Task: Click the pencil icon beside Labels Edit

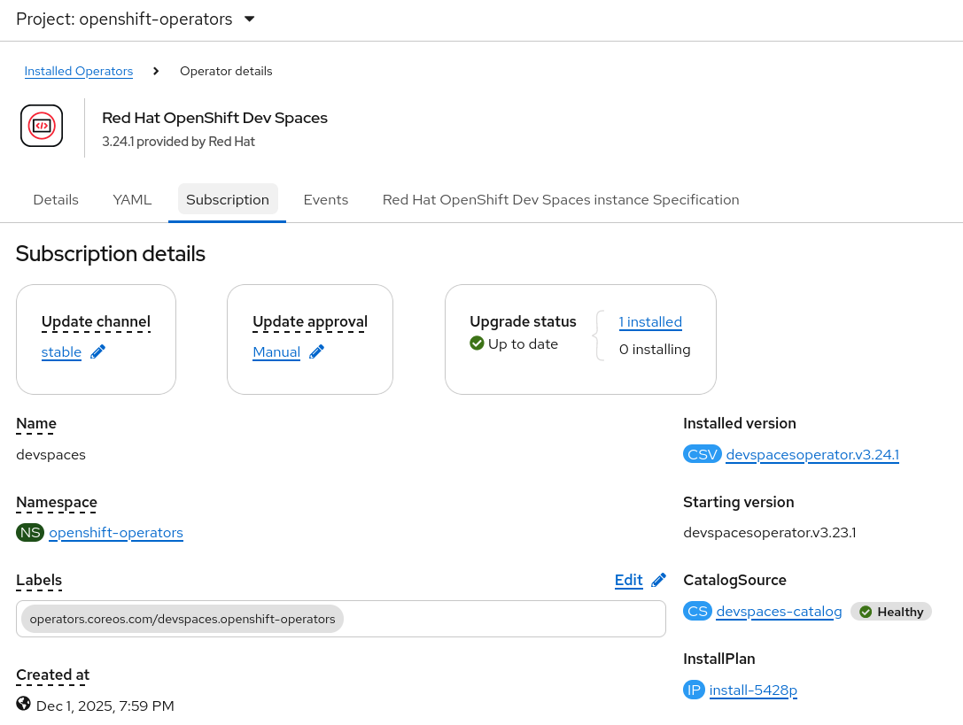Action: pos(658,580)
